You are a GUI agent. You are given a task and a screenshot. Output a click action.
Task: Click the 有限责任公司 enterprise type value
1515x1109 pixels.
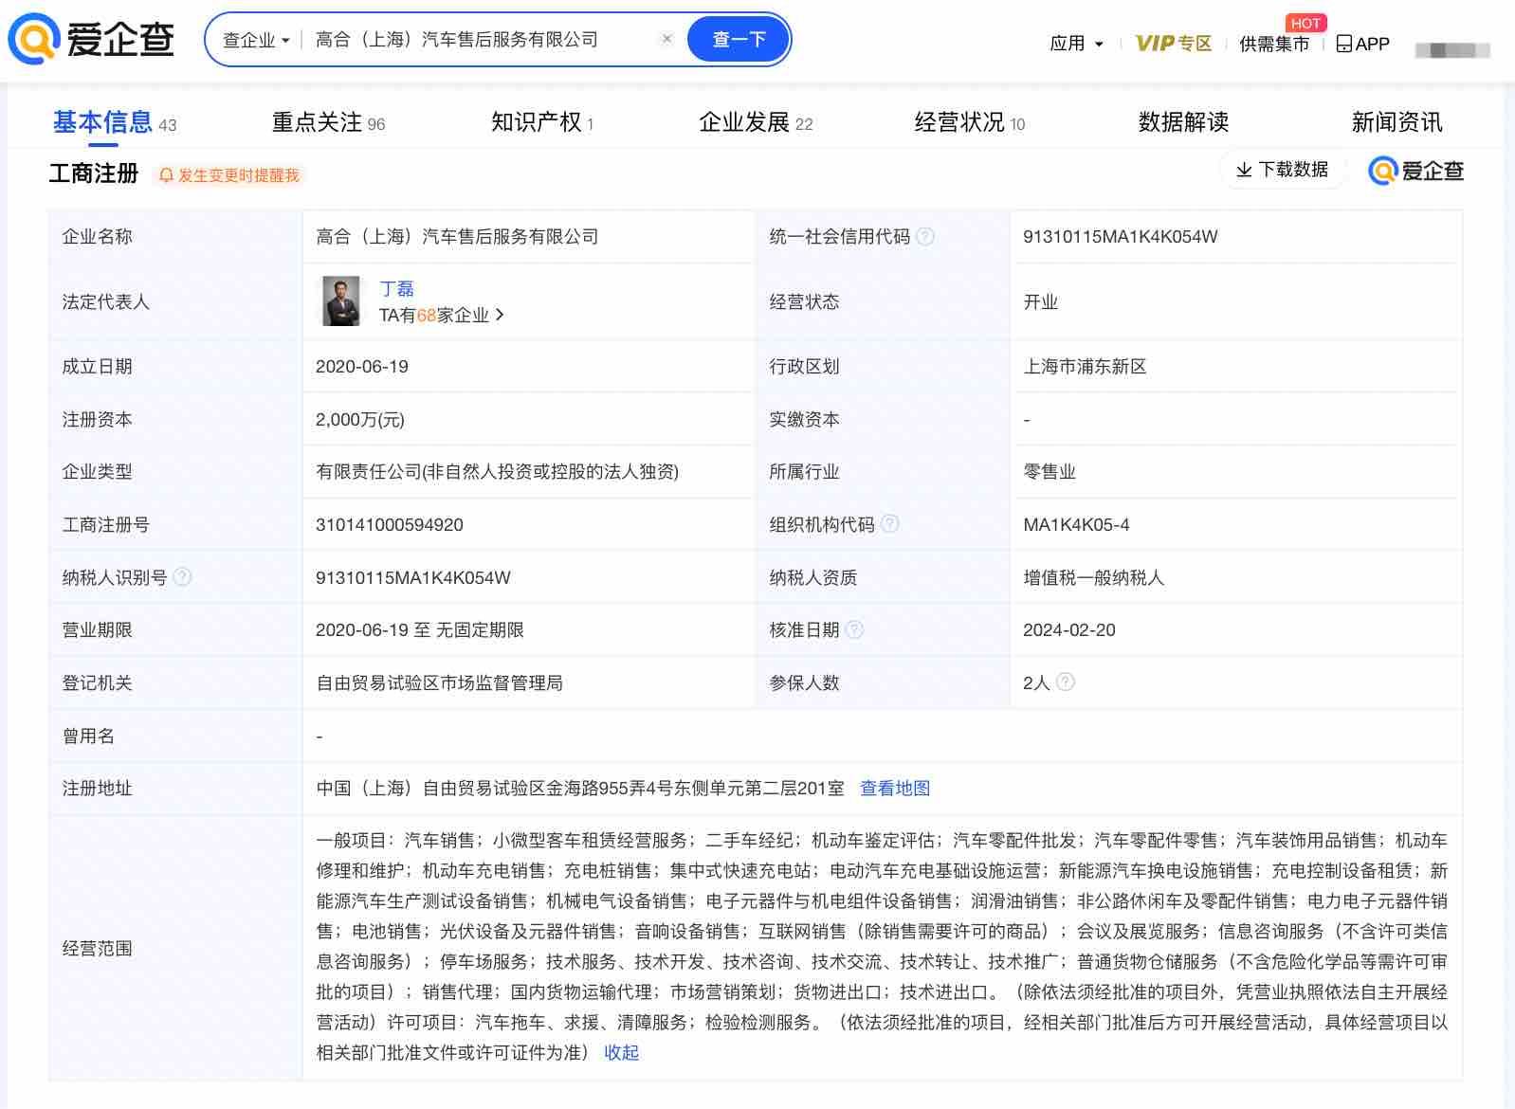(497, 472)
